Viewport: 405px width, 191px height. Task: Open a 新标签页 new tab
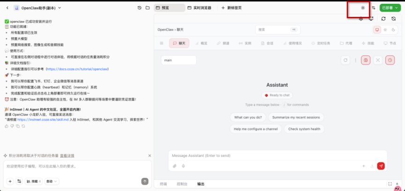pyautogui.click(x=232, y=8)
